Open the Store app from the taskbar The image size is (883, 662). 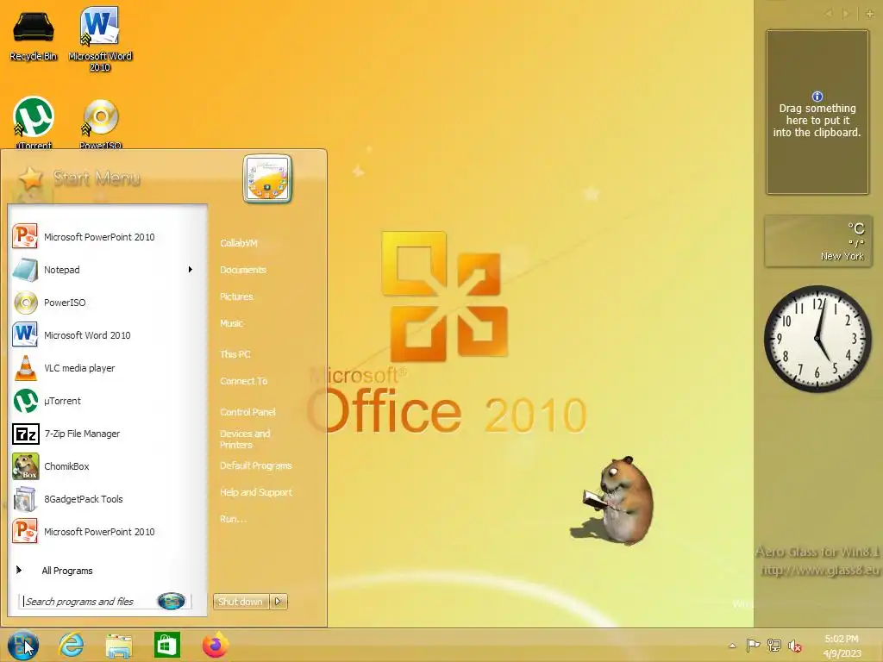(167, 645)
